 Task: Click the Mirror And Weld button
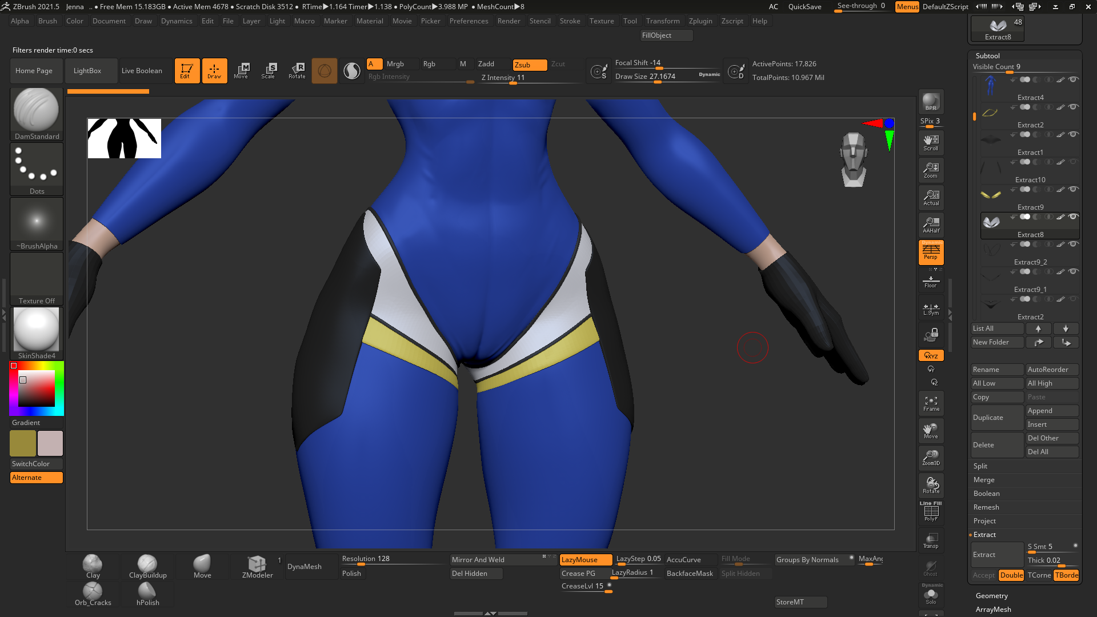click(503, 560)
